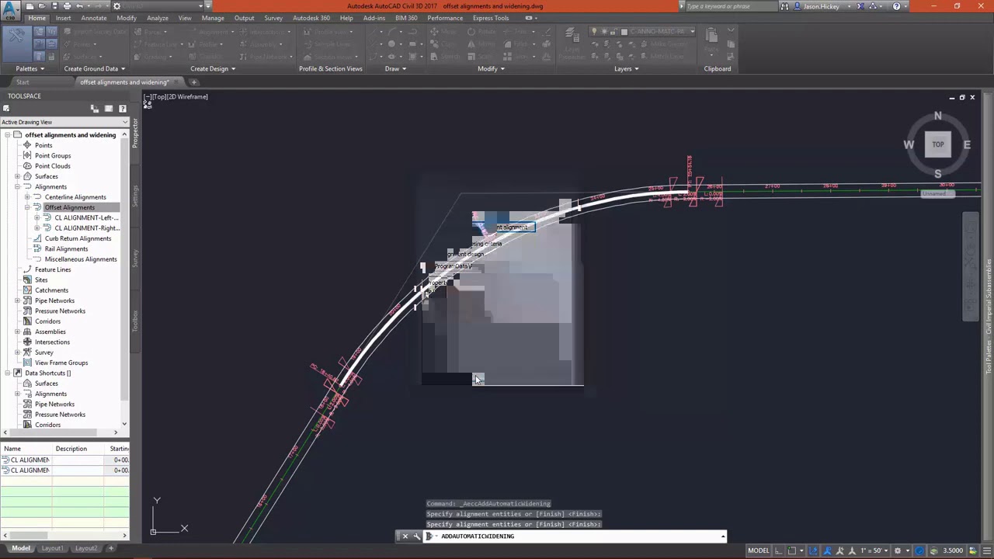Collapse the Alignments tree node
994x559 pixels.
[x=17, y=186]
